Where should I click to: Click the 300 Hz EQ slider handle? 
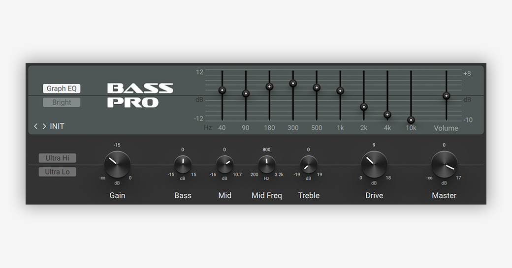293,84
